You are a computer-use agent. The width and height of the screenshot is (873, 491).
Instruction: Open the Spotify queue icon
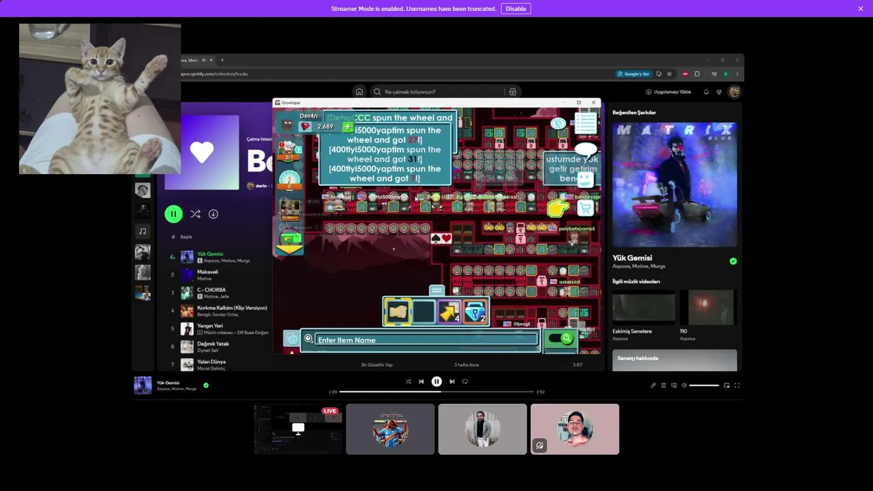664,386
